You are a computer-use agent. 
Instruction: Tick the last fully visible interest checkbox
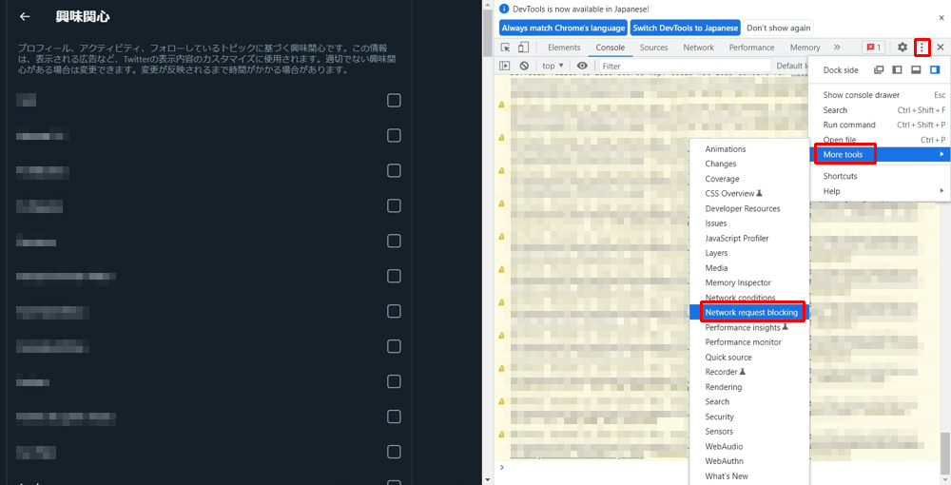pos(395,452)
